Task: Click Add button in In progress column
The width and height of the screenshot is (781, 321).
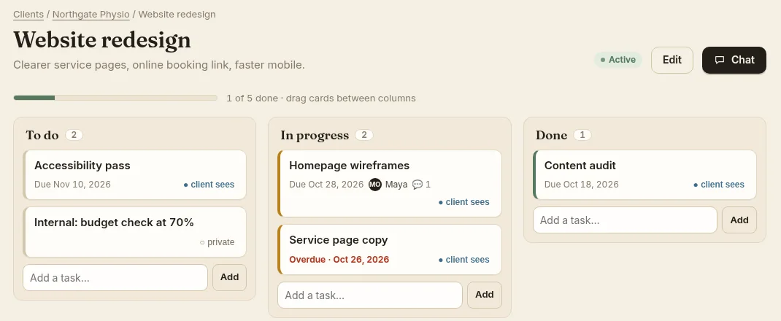Action: click(x=485, y=295)
